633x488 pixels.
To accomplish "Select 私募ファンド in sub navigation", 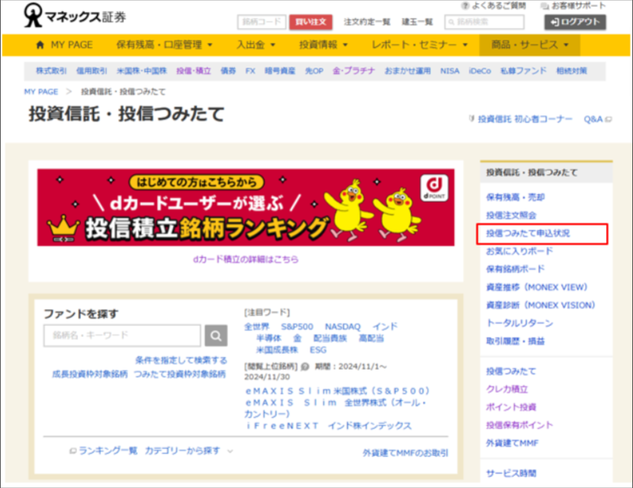I will click(x=523, y=71).
